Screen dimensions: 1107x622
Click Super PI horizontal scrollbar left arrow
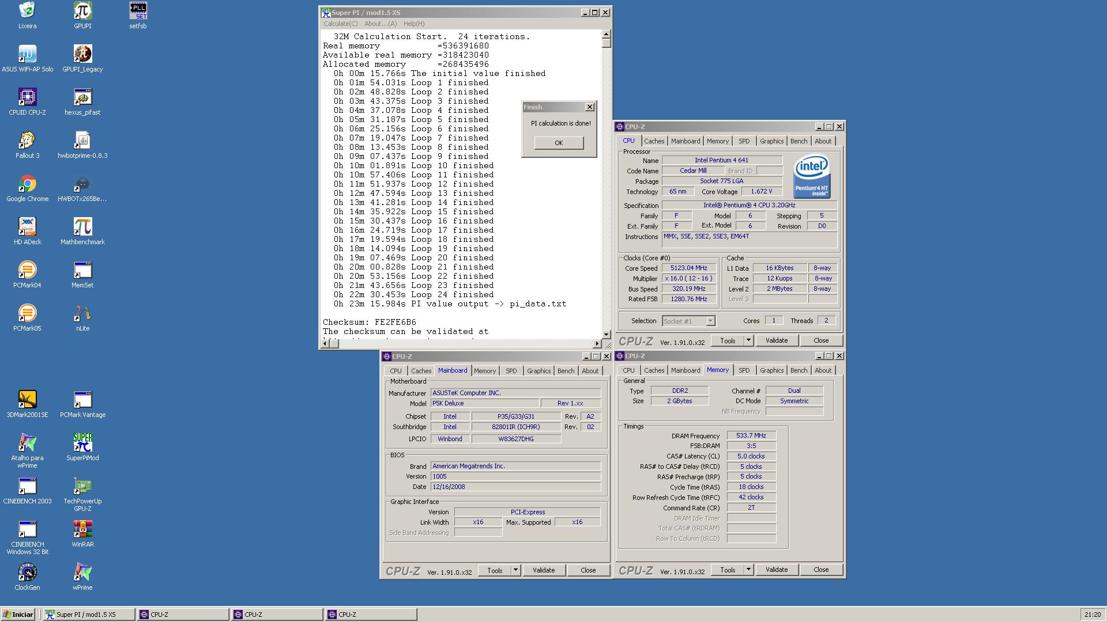pos(325,343)
